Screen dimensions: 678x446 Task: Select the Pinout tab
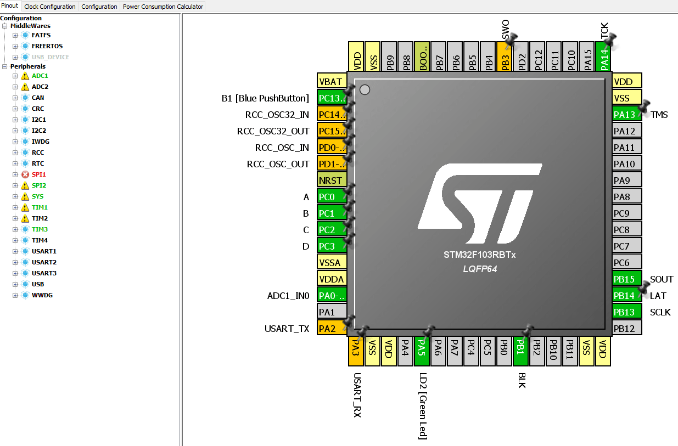tap(10, 6)
